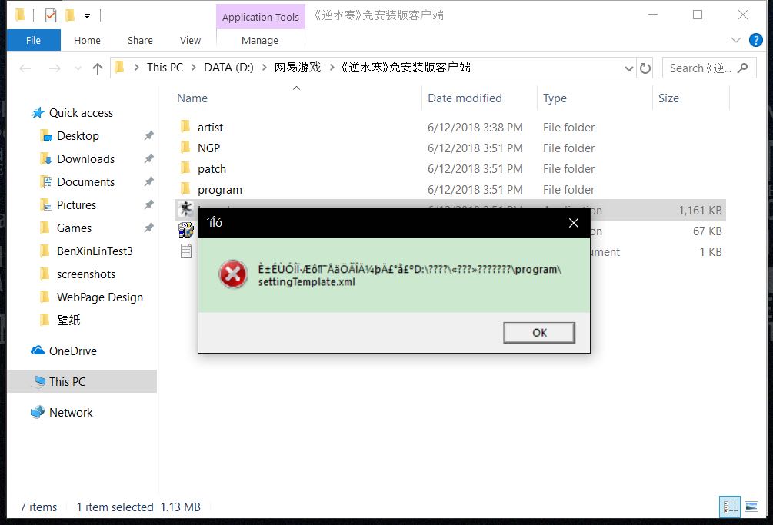The height and width of the screenshot is (525, 773).
Task: Expand the ribbon with the chevron
Action: pyautogui.click(x=735, y=41)
